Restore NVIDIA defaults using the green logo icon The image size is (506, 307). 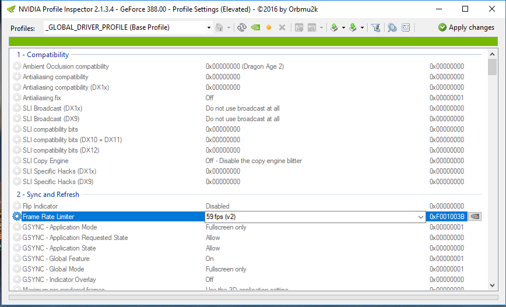pos(255,28)
